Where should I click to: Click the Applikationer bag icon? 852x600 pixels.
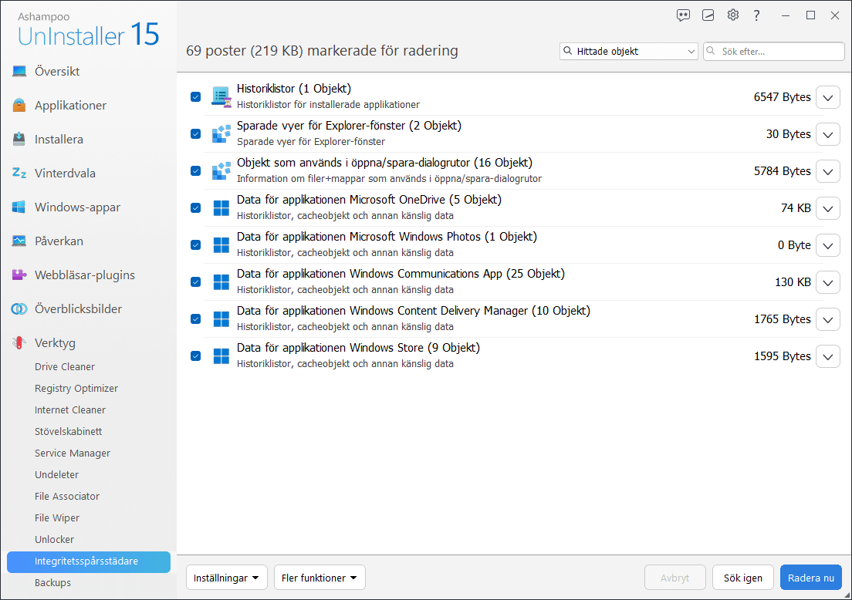(x=19, y=106)
